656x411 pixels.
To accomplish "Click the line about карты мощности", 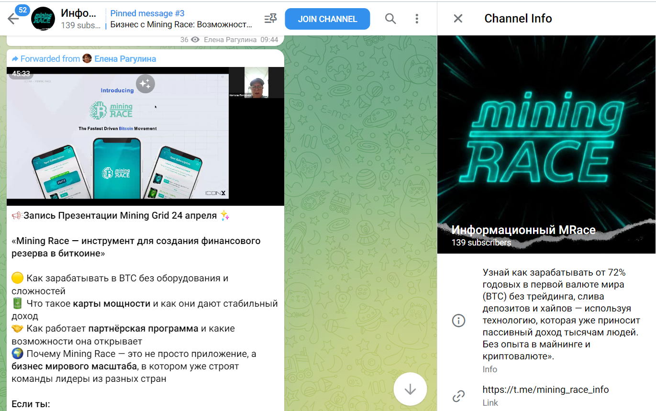I will point(145,310).
